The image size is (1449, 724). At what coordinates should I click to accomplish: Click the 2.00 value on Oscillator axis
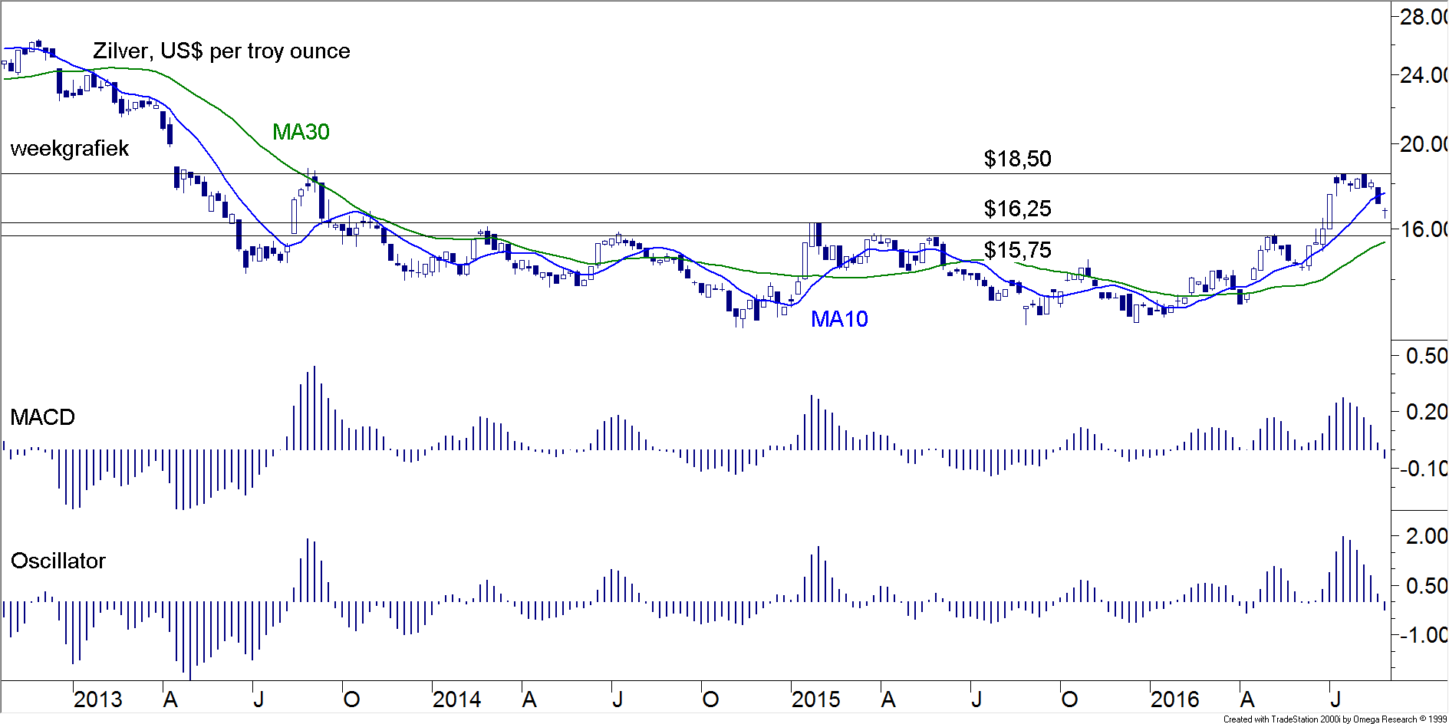point(1426,536)
